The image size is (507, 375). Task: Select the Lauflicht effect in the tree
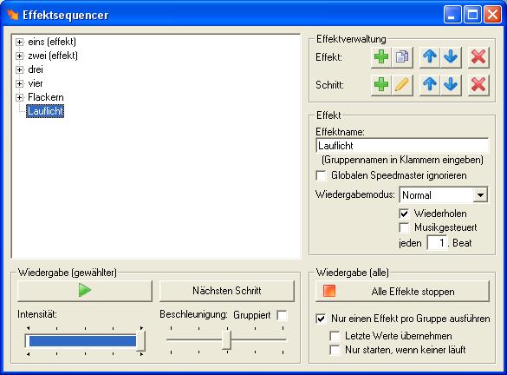tap(45, 111)
